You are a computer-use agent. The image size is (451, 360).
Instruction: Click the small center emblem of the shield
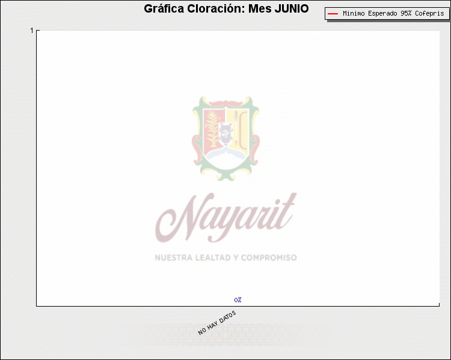tap(226, 132)
